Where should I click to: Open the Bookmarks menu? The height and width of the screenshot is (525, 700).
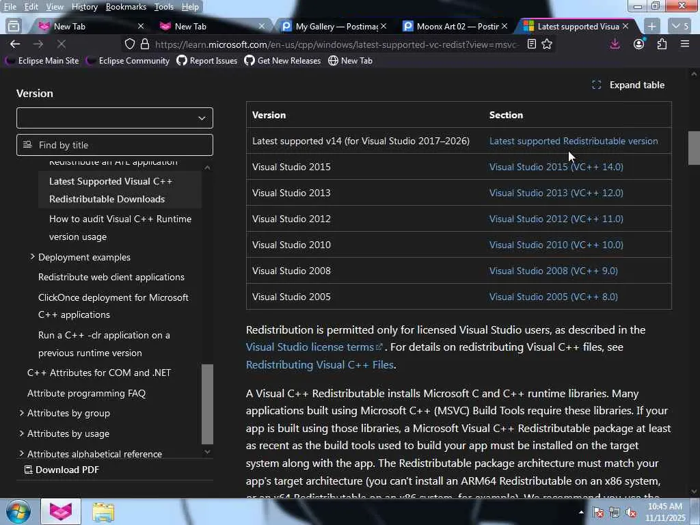point(126,7)
